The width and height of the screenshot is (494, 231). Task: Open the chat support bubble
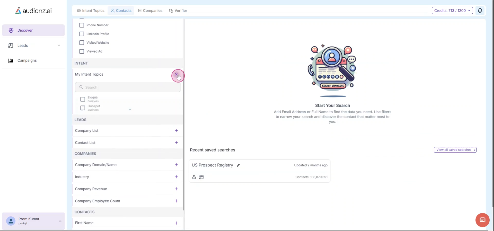pos(482,220)
